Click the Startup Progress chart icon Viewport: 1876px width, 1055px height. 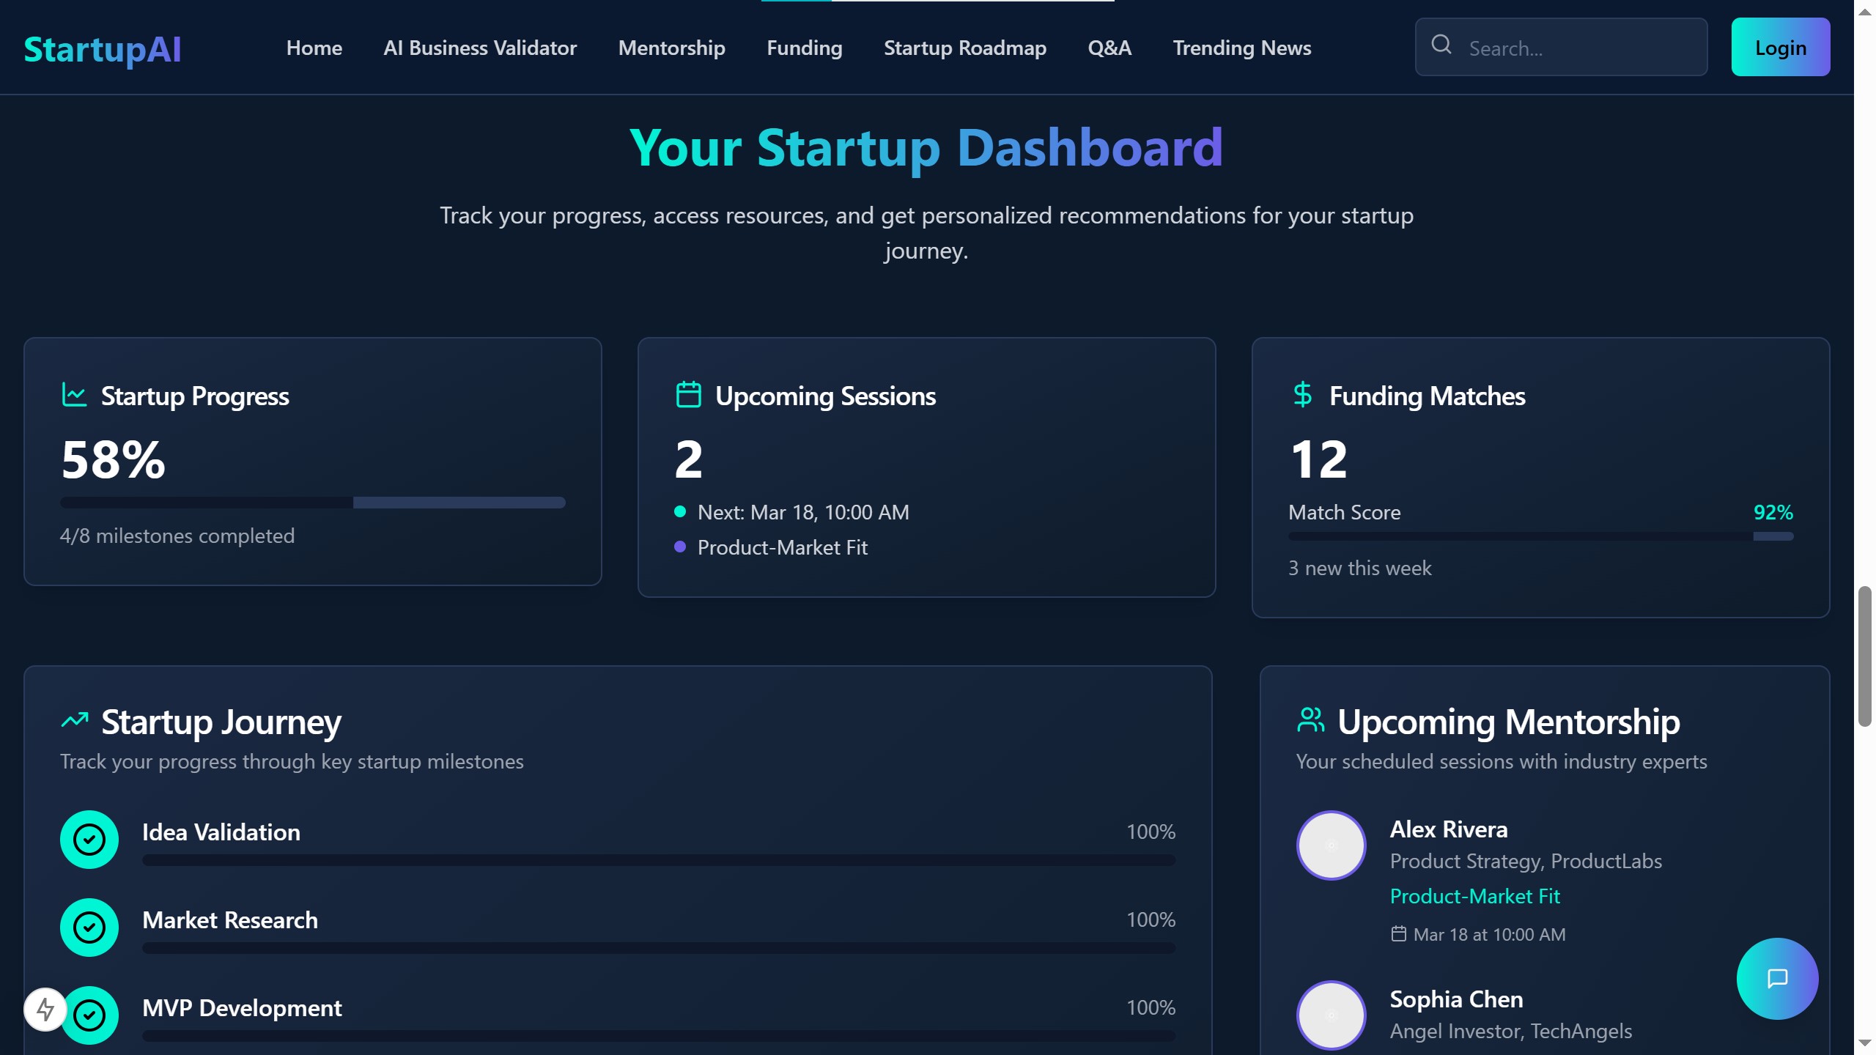pyautogui.click(x=74, y=395)
